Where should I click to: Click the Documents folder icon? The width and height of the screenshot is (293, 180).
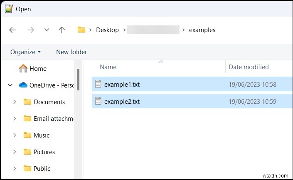pyautogui.click(x=27, y=102)
